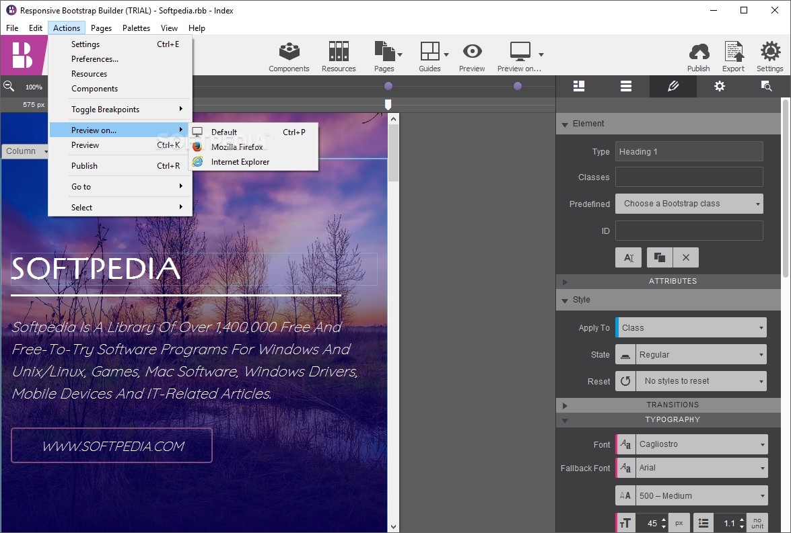The image size is (791, 533).
Task: Choose Default preview option
Action: click(x=254, y=132)
